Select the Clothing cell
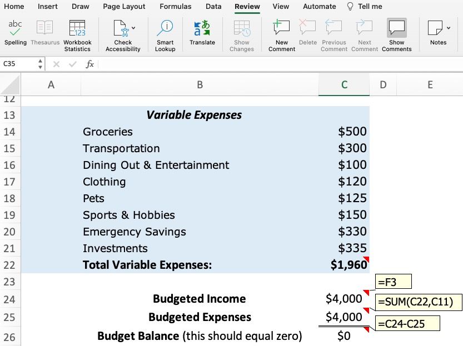Screen dimensions: 463x346 pos(200,182)
